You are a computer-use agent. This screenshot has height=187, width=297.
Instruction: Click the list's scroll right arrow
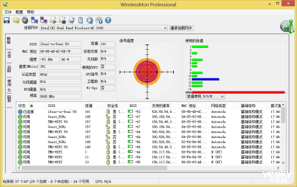[x=278, y=168]
